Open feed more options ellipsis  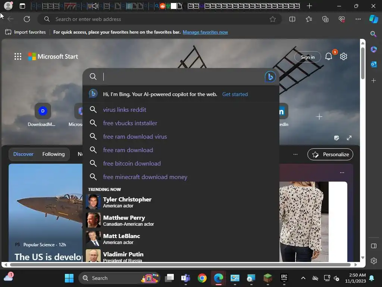(x=295, y=154)
